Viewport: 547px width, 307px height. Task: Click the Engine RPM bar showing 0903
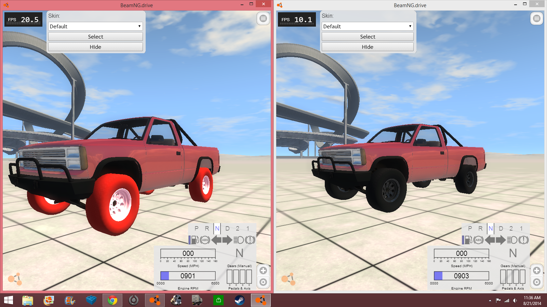click(462, 276)
